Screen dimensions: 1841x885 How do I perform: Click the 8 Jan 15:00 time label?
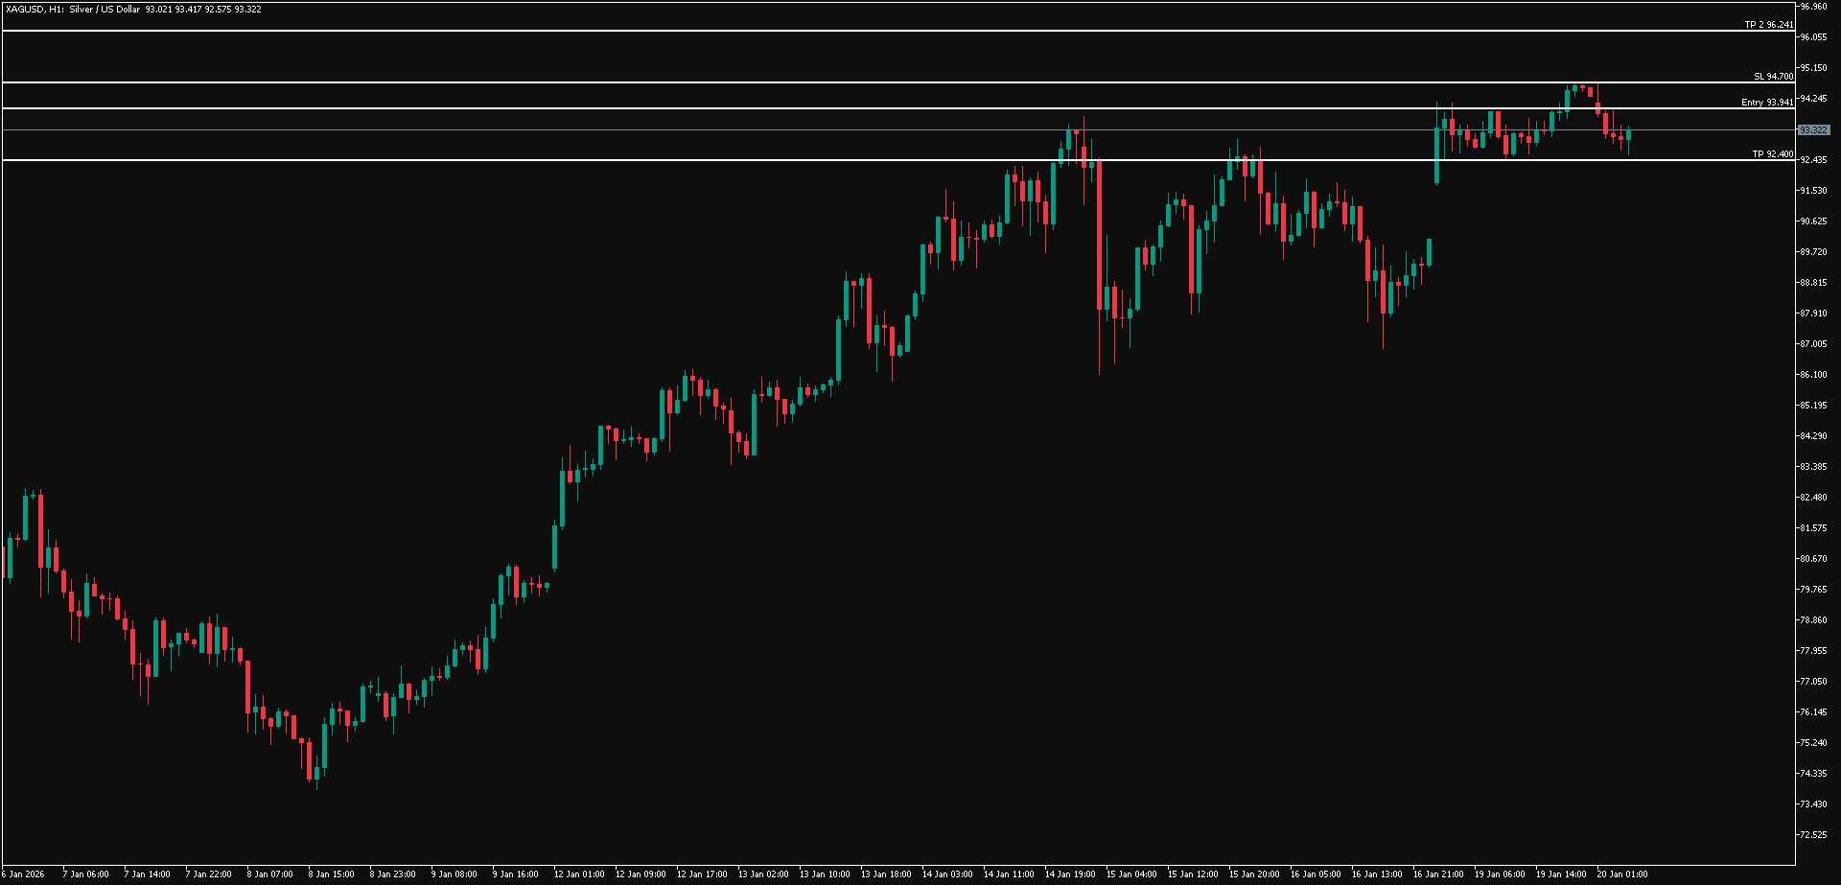click(331, 874)
